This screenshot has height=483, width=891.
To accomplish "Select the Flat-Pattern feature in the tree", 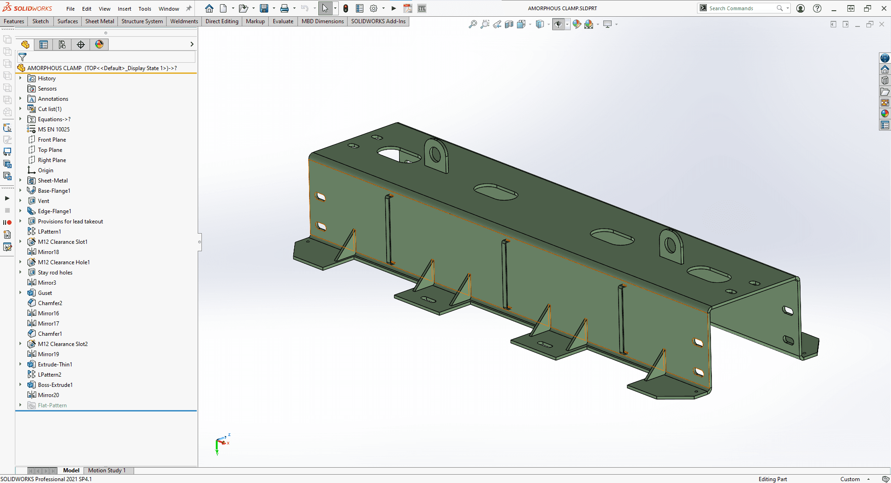I will tap(52, 405).
